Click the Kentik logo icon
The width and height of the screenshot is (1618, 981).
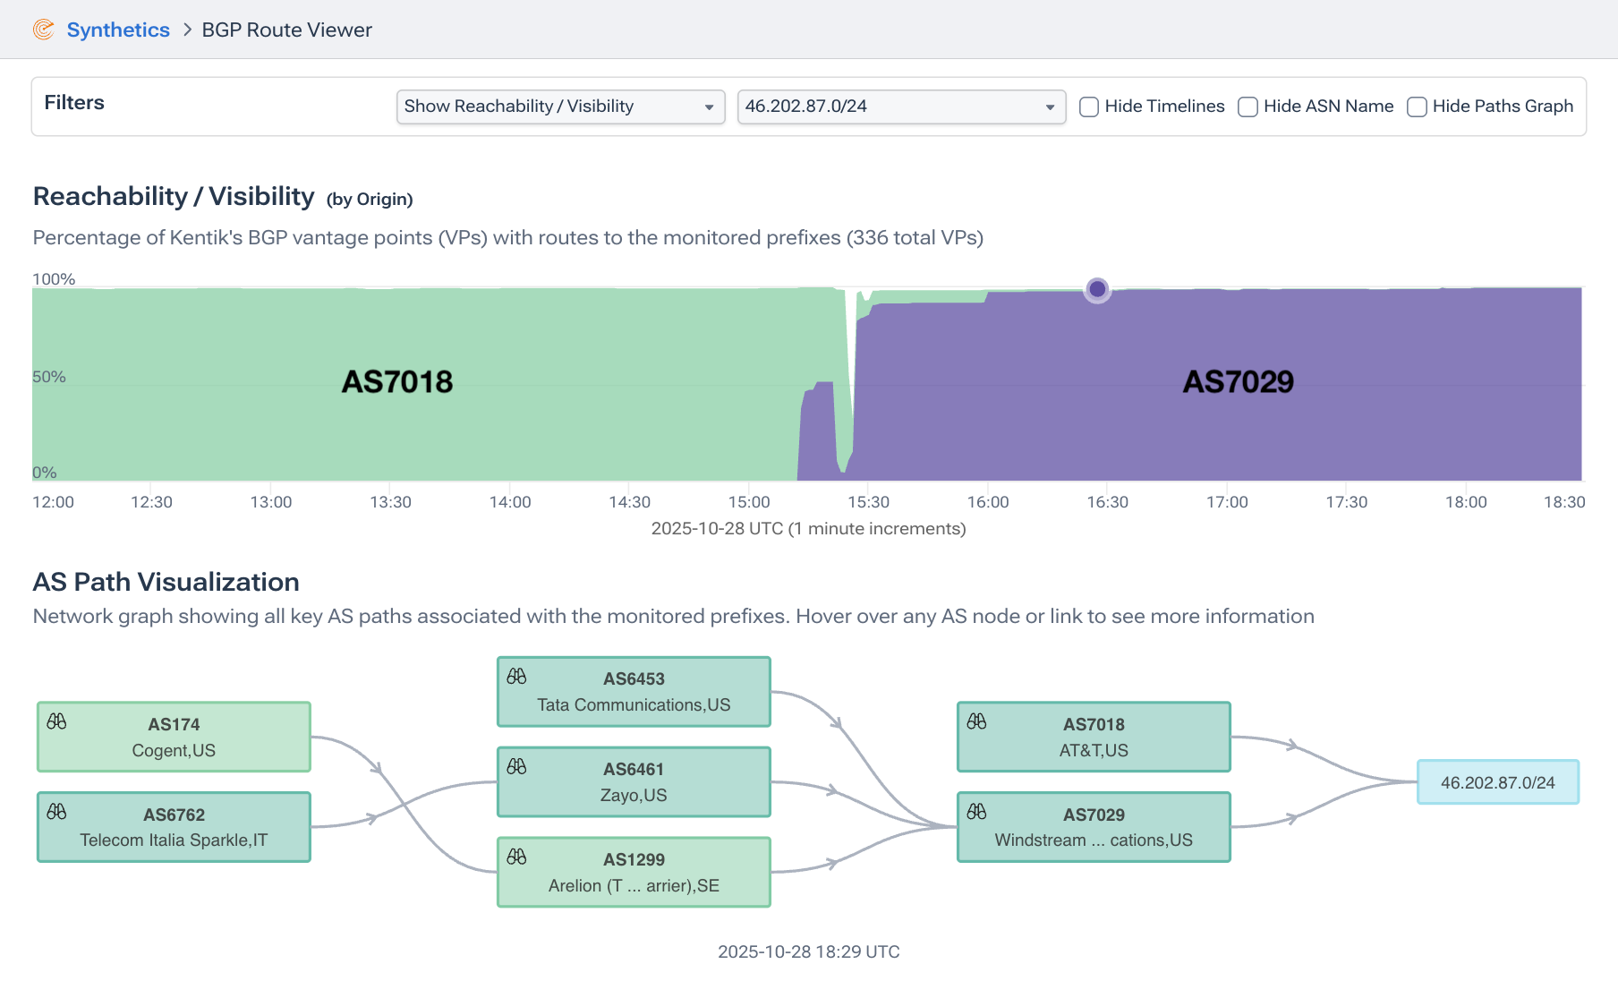(43, 30)
